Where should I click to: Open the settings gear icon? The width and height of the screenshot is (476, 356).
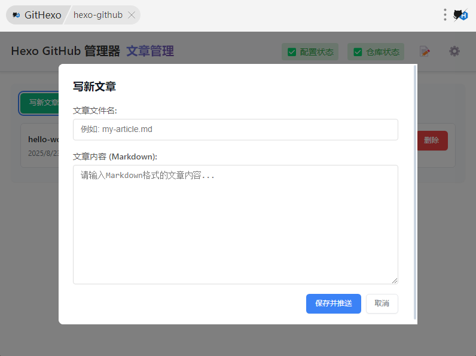click(454, 51)
